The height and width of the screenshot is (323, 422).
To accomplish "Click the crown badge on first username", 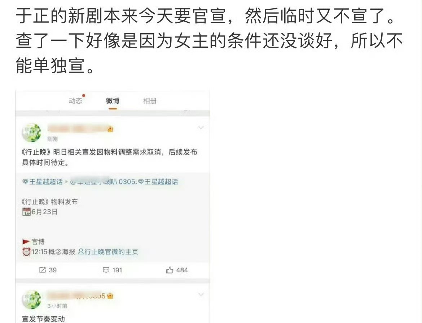I will click(x=110, y=129).
